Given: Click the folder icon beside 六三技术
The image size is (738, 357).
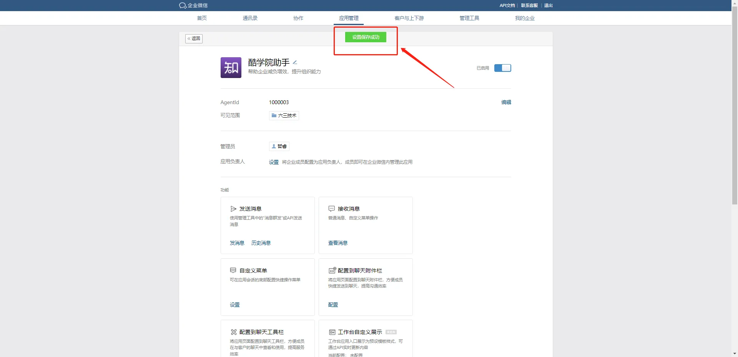Looking at the screenshot, I should pos(274,115).
